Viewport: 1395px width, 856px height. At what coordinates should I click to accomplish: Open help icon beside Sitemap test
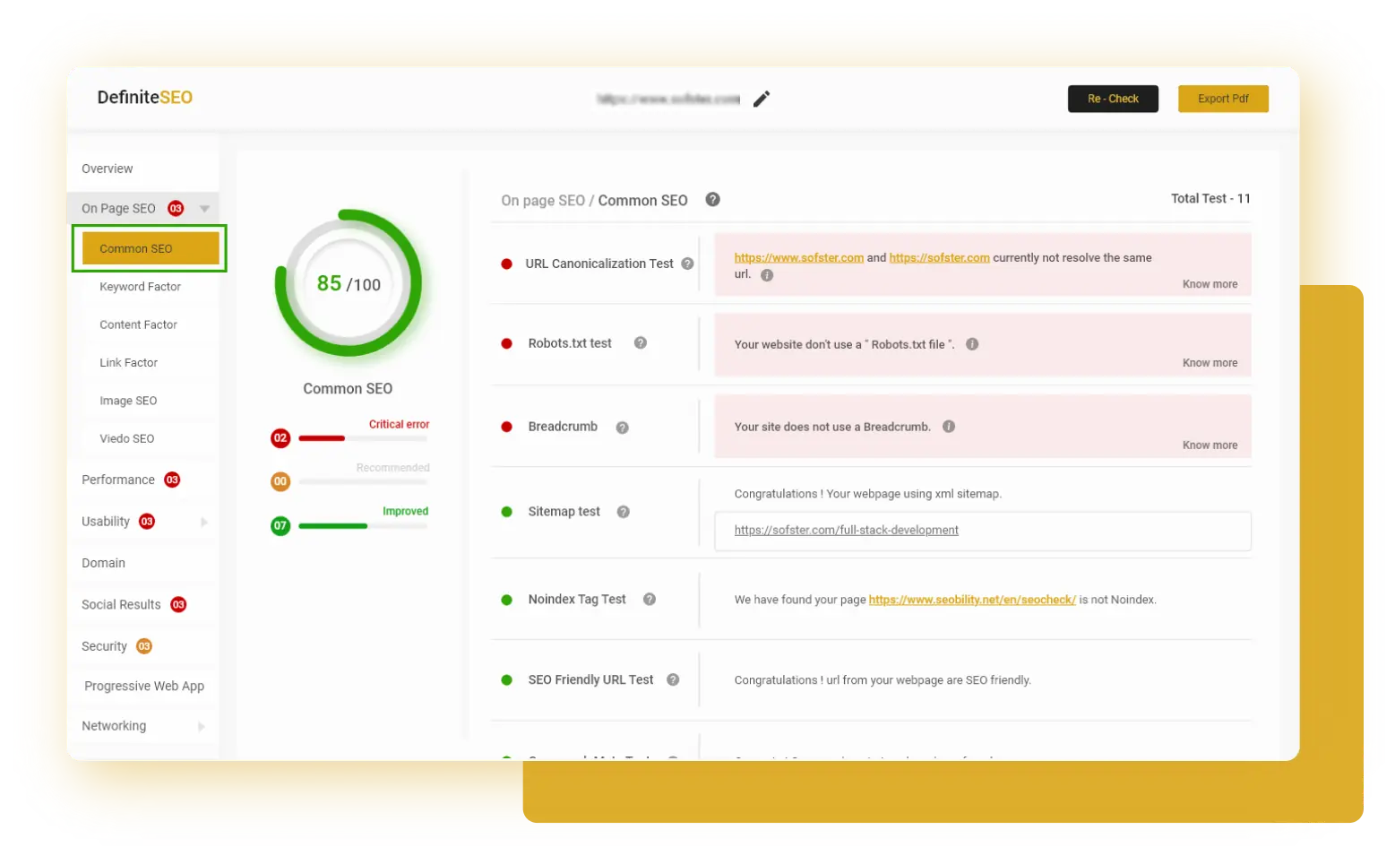tap(624, 512)
